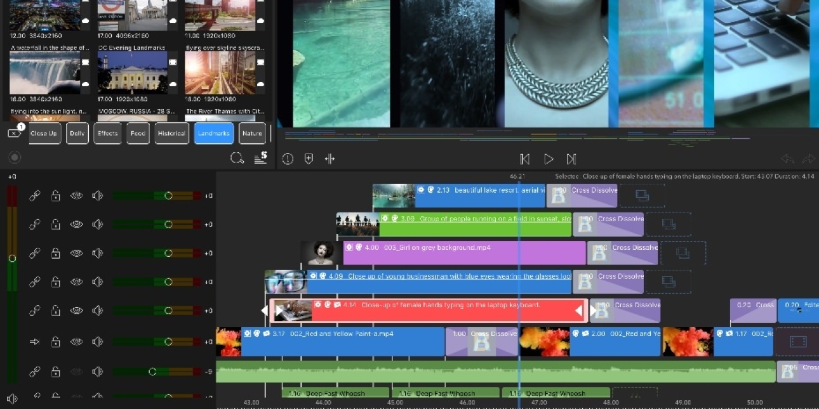Image resolution: width=819 pixels, height=409 pixels.
Task: Add a marker with the marker icon
Action: click(309, 159)
